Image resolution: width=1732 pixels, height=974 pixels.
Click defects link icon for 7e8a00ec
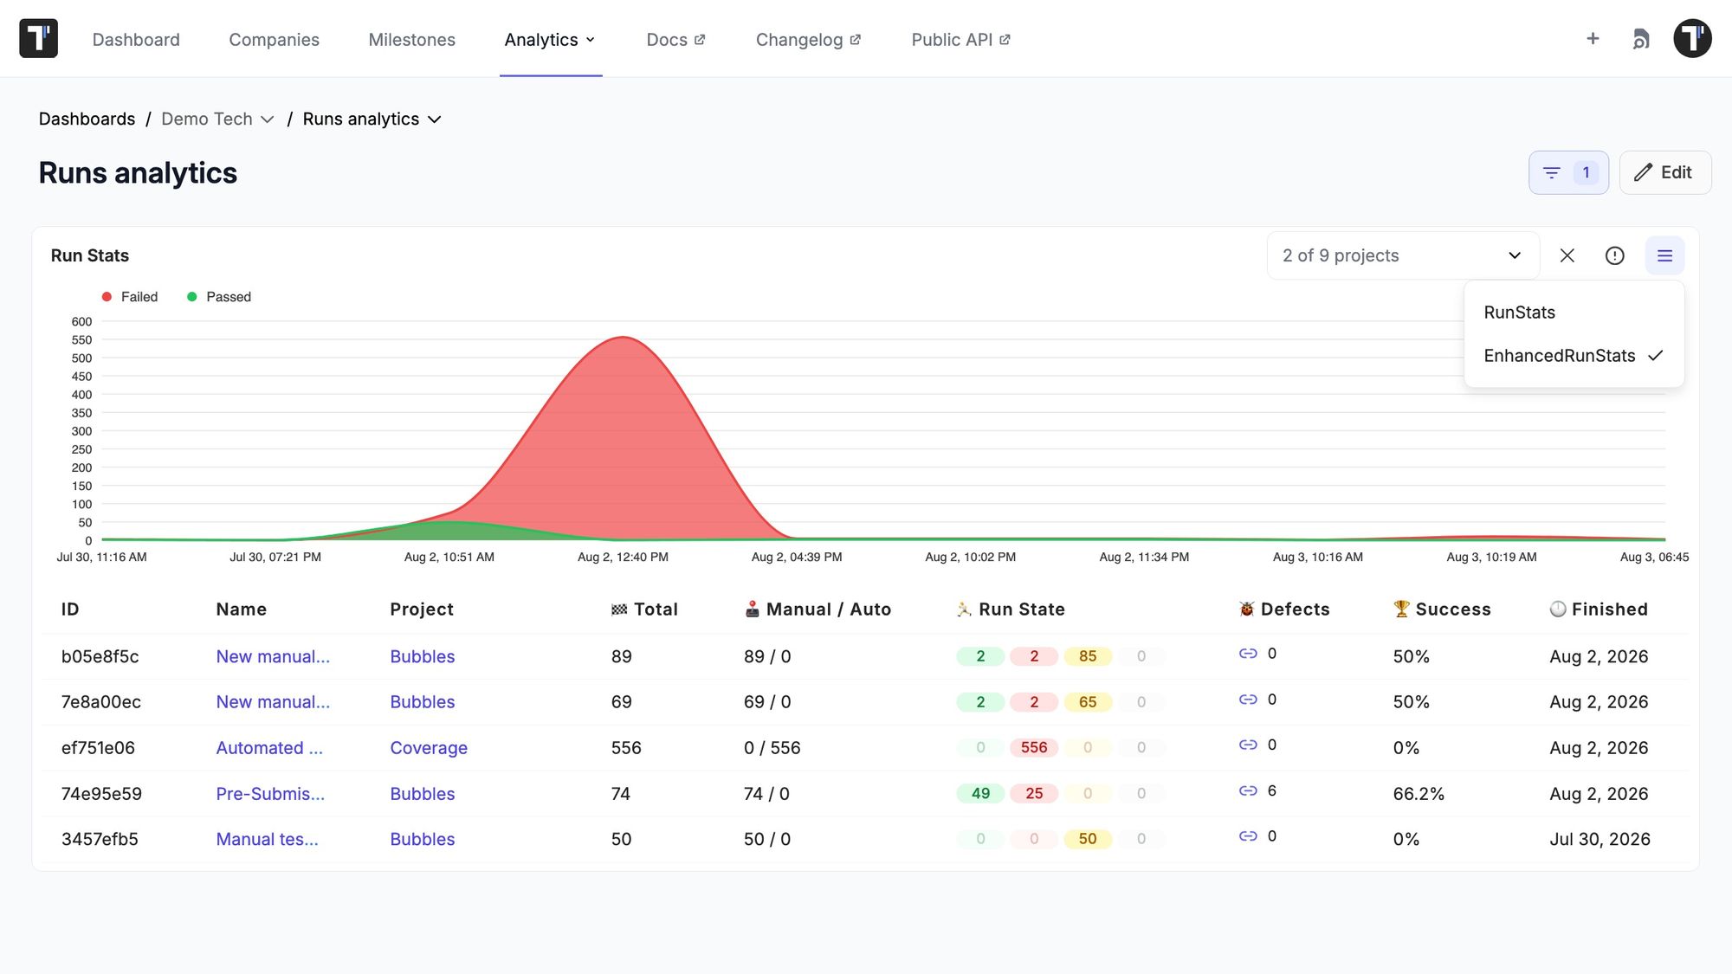[x=1248, y=700]
